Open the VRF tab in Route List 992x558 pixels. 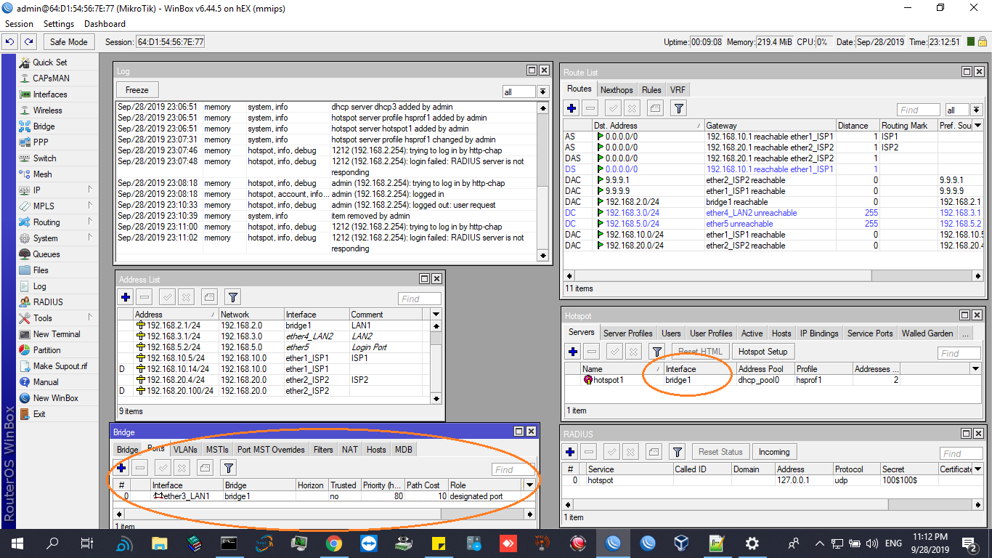tap(678, 90)
